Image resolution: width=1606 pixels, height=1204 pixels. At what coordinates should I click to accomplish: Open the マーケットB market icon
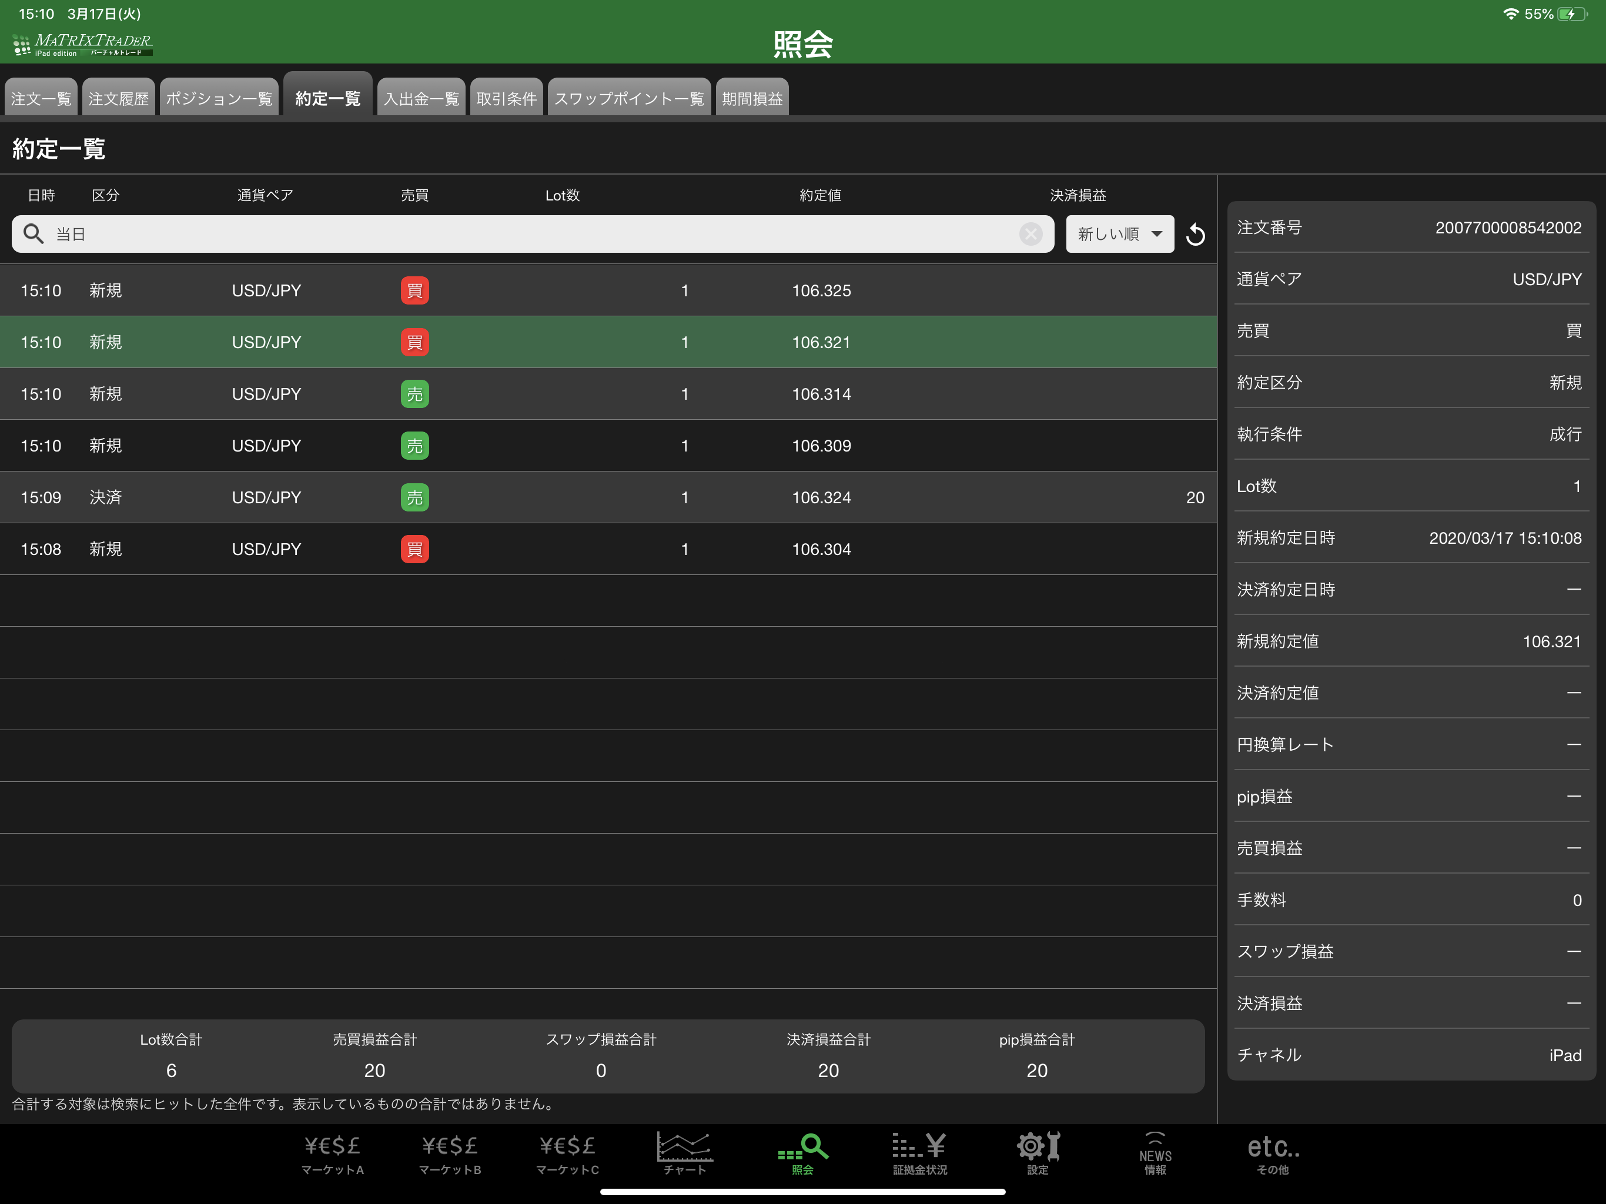pos(450,1155)
